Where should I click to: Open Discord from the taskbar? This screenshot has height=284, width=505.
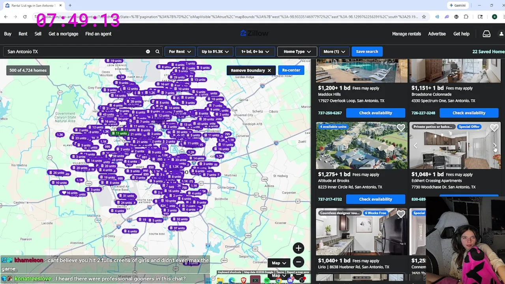point(290,281)
